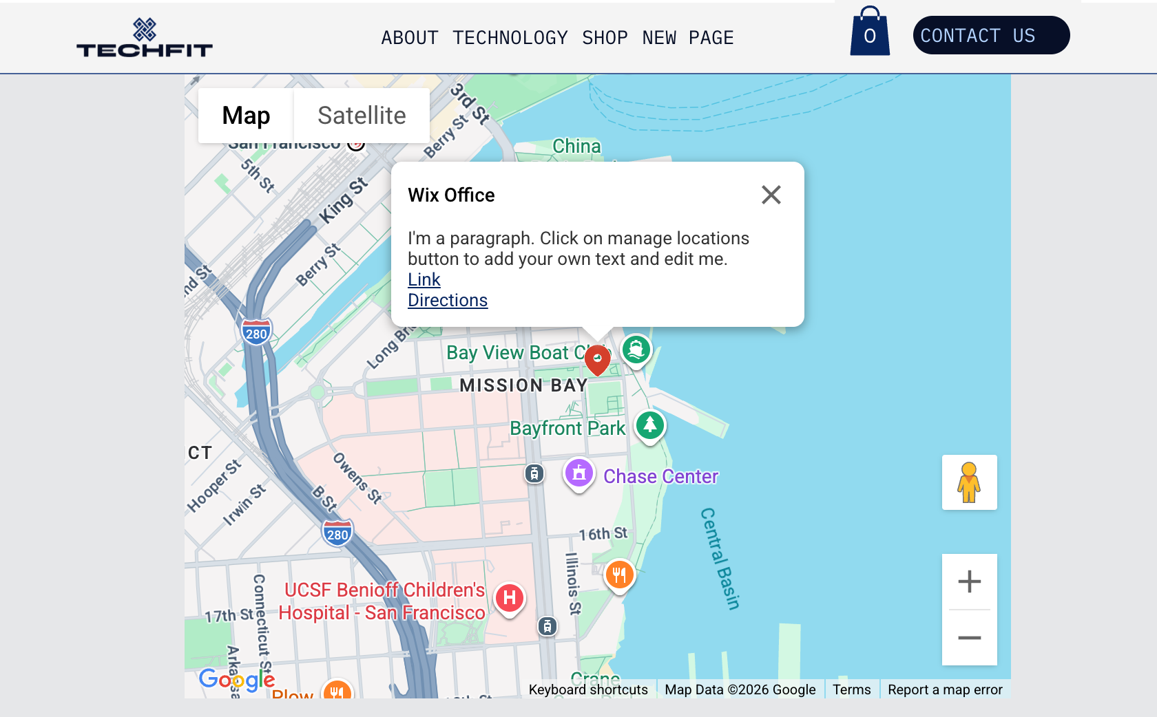Close the Wix Office info window

771,195
